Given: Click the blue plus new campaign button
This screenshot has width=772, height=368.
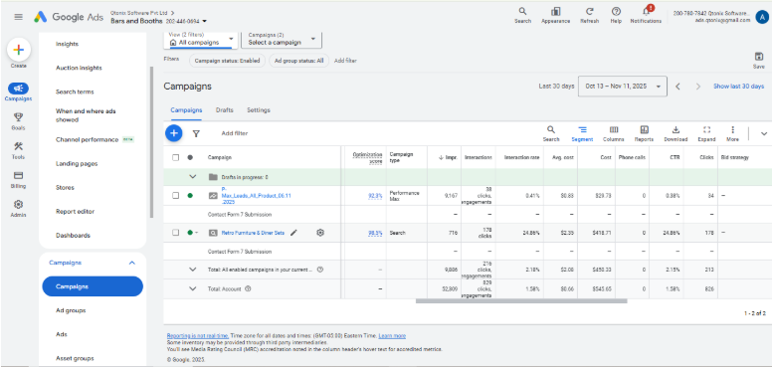Looking at the screenshot, I should click(x=173, y=133).
